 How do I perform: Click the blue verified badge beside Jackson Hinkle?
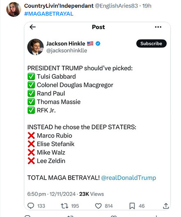point(98,43)
